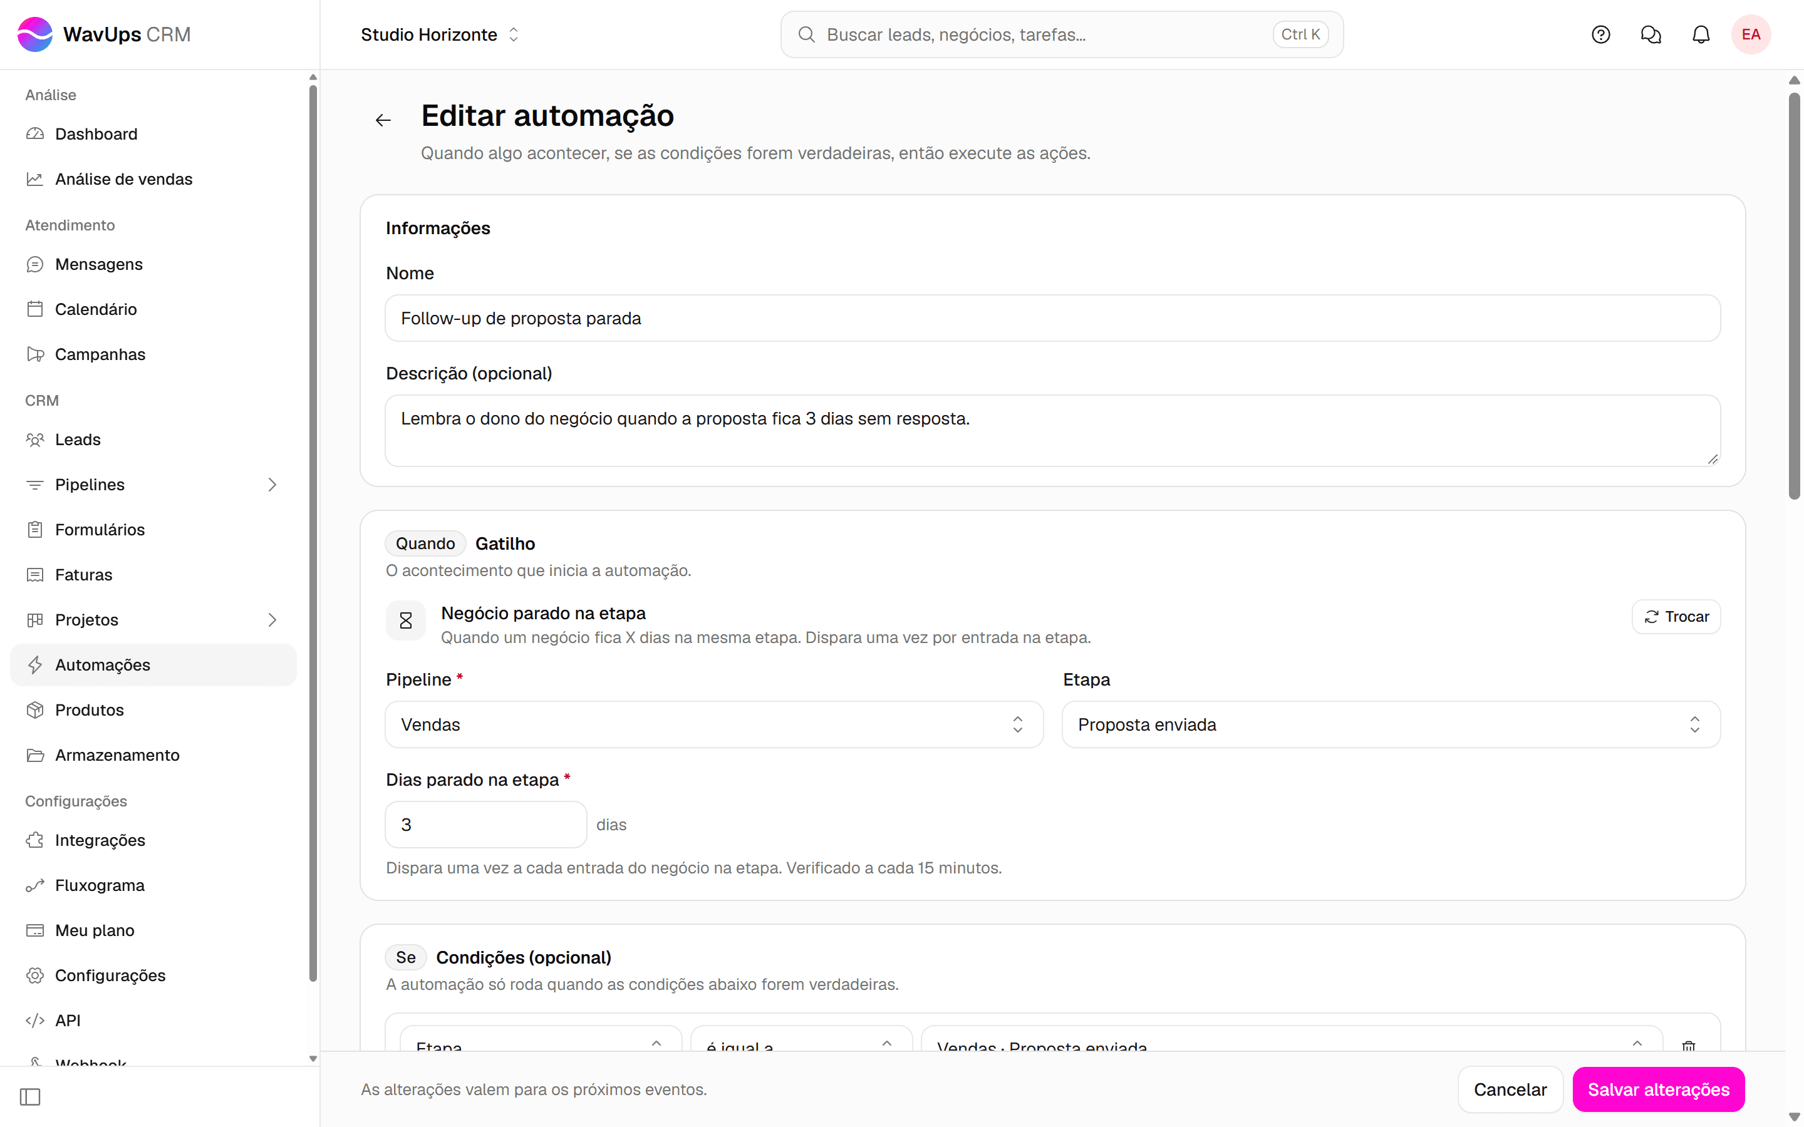Click the hourglass trigger icon
1804x1127 pixels.
[x=405, y=620]
